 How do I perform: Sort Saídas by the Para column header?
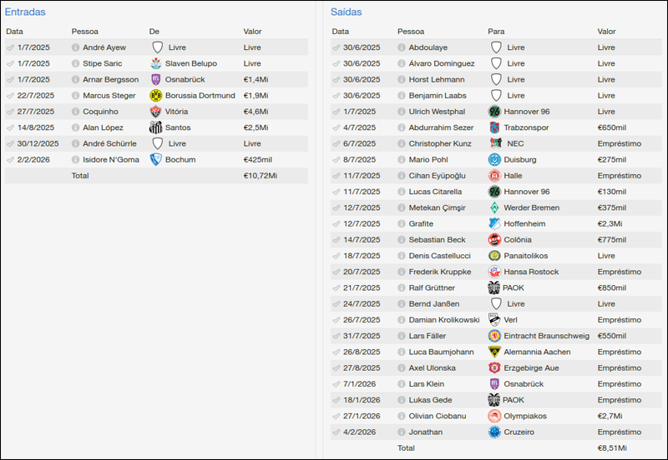496,32
